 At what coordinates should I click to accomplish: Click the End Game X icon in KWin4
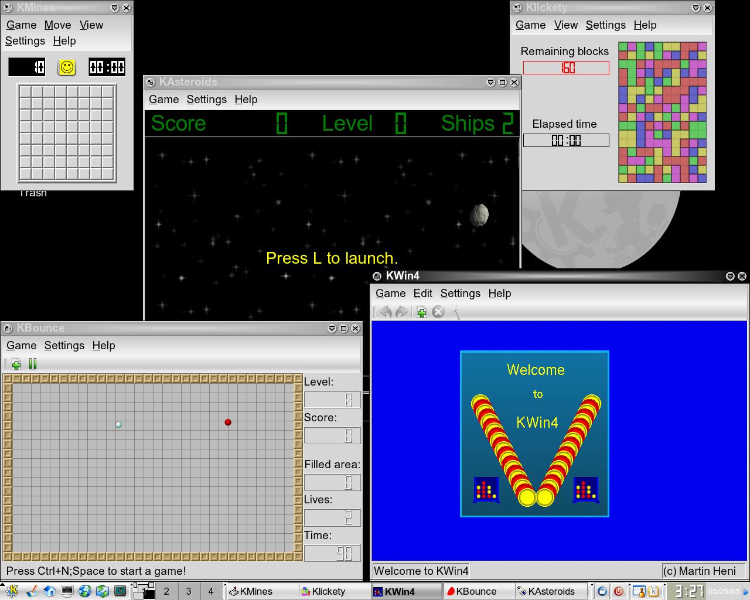(x=438, y=312)
